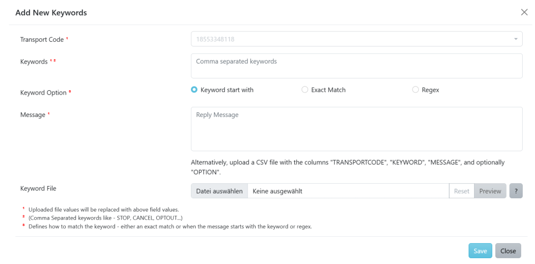This screenshot has width=535, height=264.
Task: Click the Keyword Option label
Action: 43,92
